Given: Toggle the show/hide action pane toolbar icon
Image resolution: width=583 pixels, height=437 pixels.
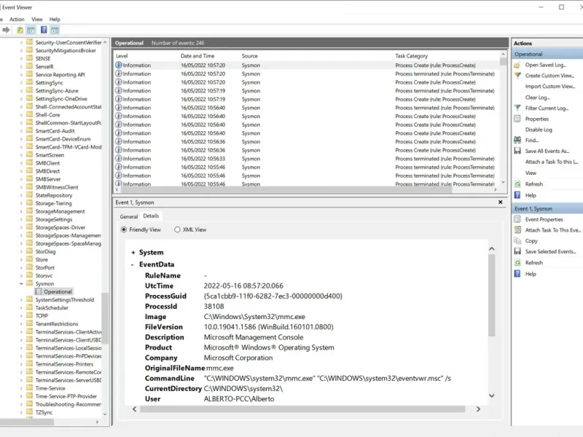Looking at the screenshot, I should click(55, 30).
